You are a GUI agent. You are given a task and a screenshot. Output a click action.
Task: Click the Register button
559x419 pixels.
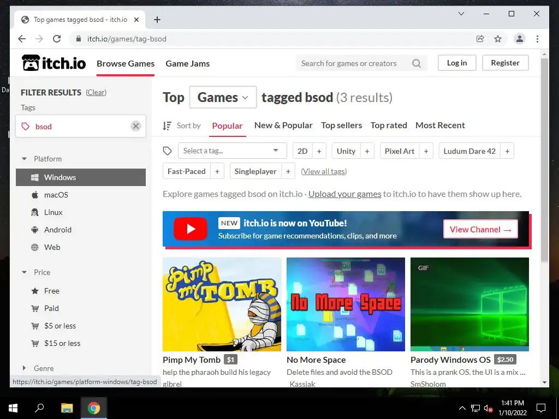pyautogui.click(x=505, y=63)
